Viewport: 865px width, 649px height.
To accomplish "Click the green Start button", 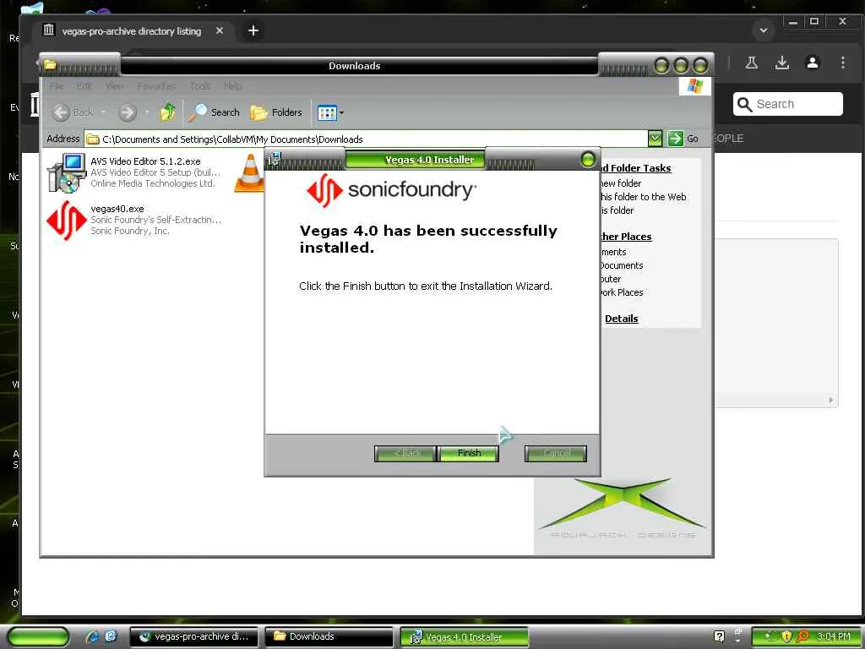I will [x=38, y=636].
